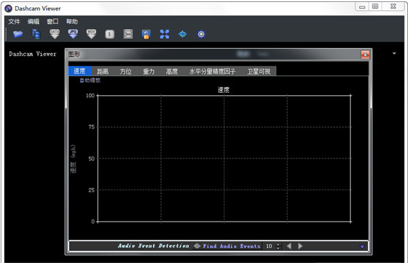408x263 pixels.
Task: Increase the audio events count stepper
Action: pos(278,244)
